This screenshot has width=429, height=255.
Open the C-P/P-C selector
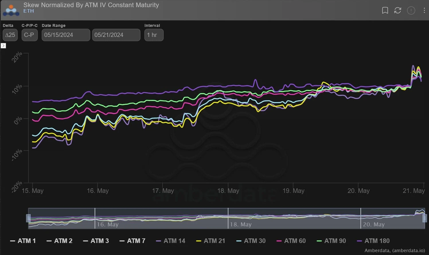(x=30, y=35)
